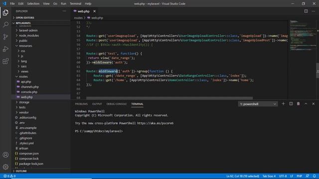
Task: Open the Run and Debug view icon
Action: [5, 49]
